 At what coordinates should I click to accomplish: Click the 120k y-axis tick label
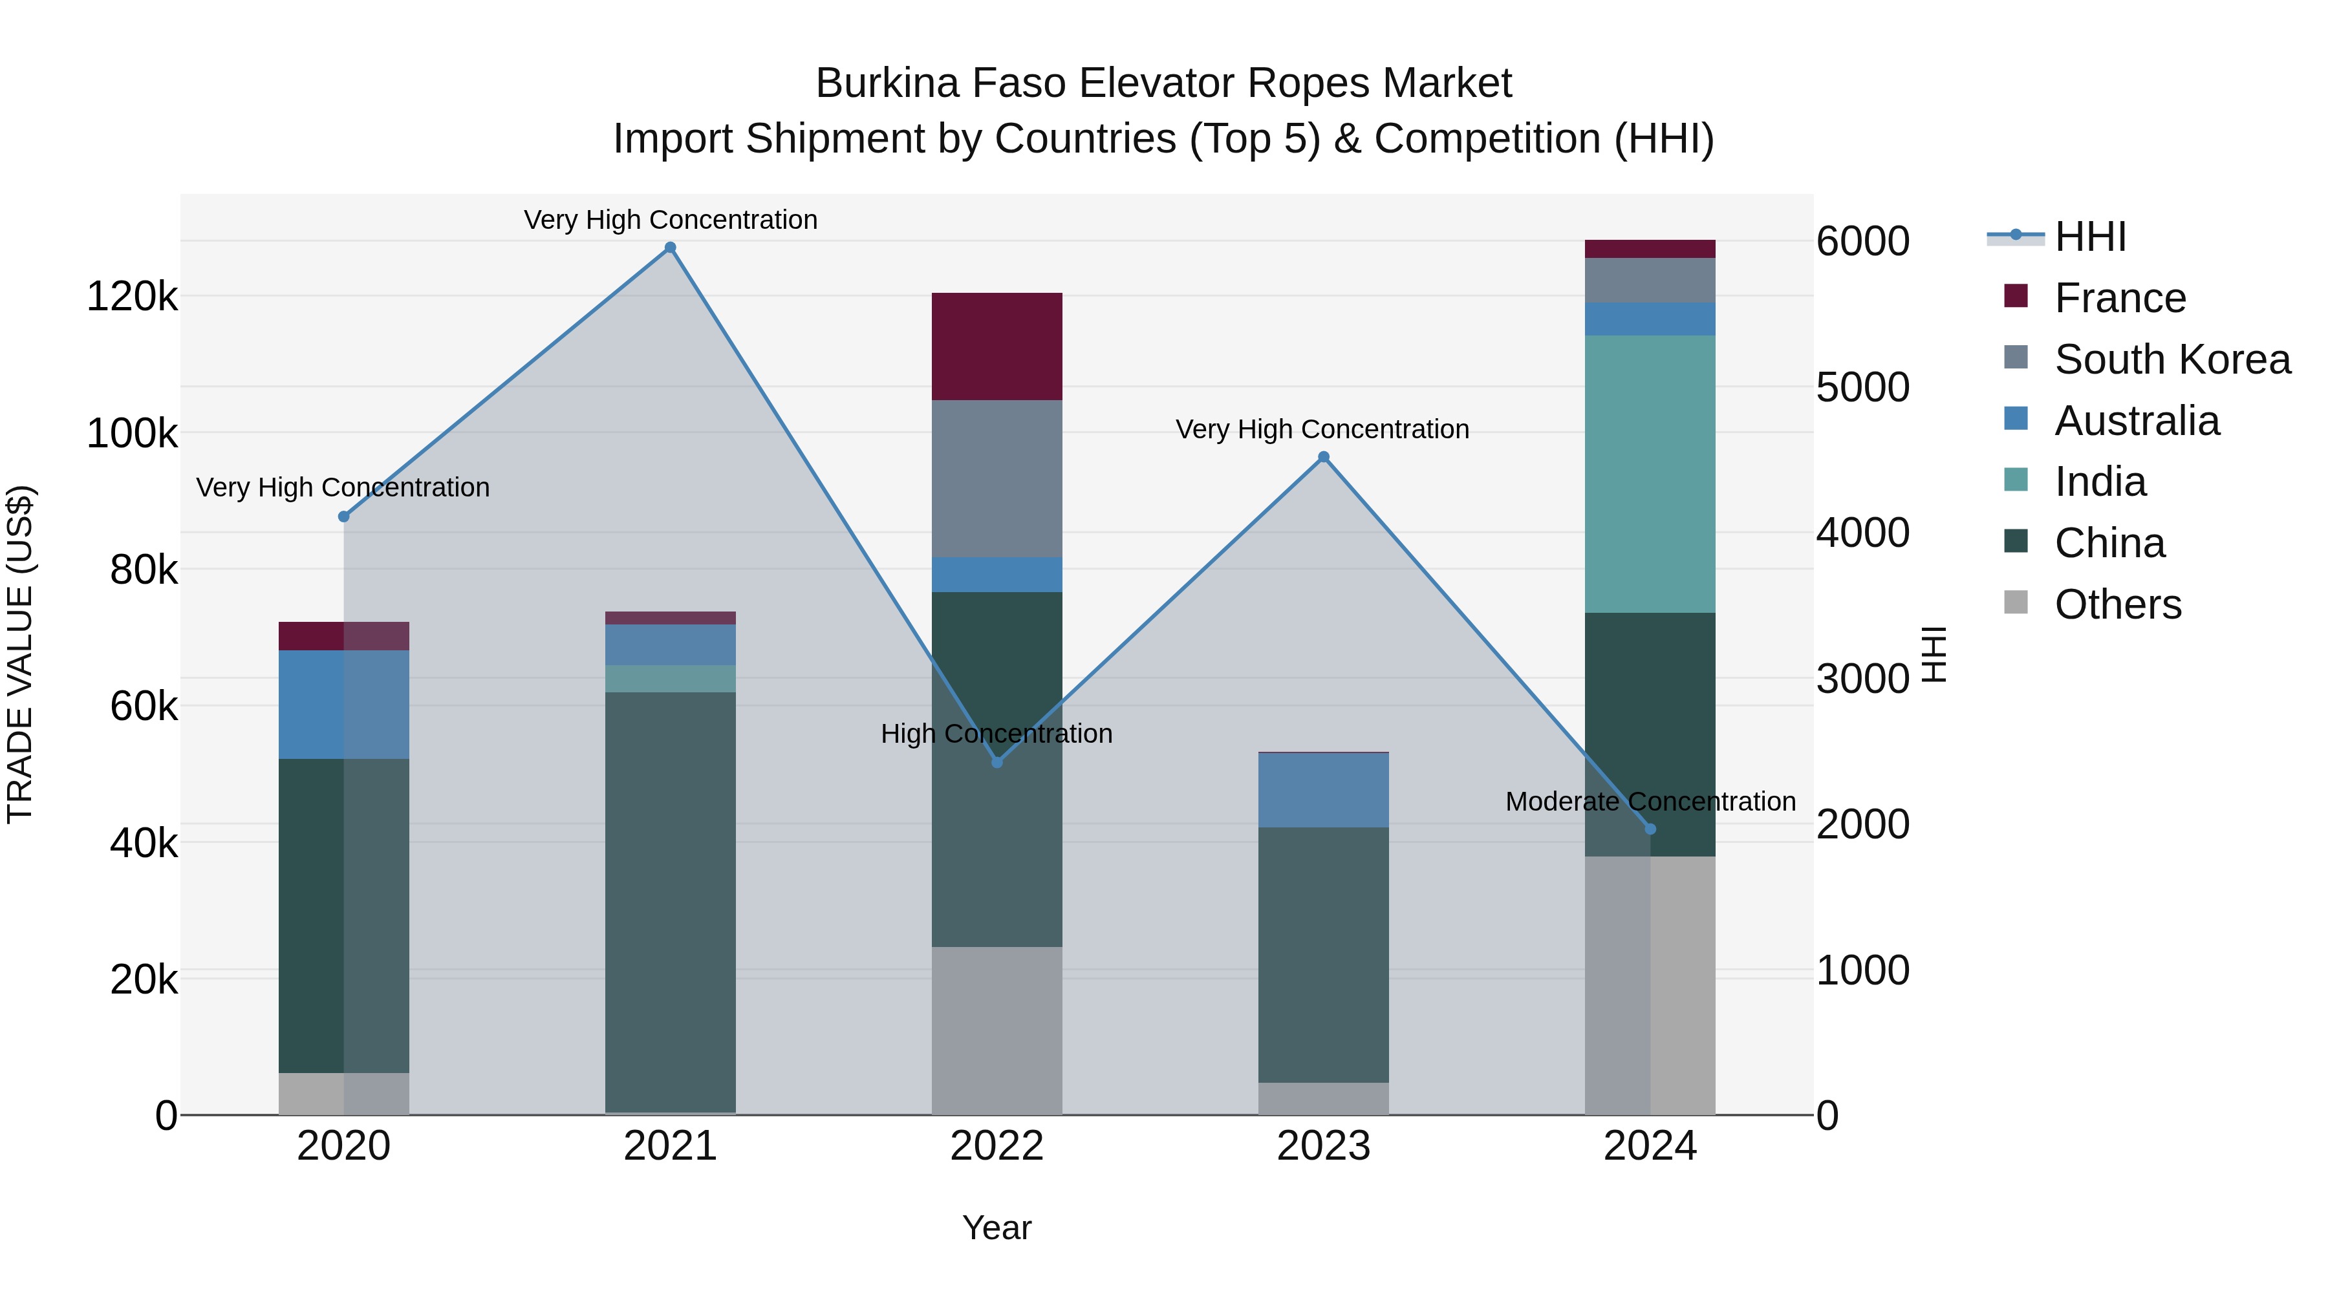[x=132, y=296]
